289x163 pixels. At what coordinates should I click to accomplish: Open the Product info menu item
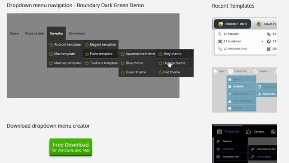[34, 33]
